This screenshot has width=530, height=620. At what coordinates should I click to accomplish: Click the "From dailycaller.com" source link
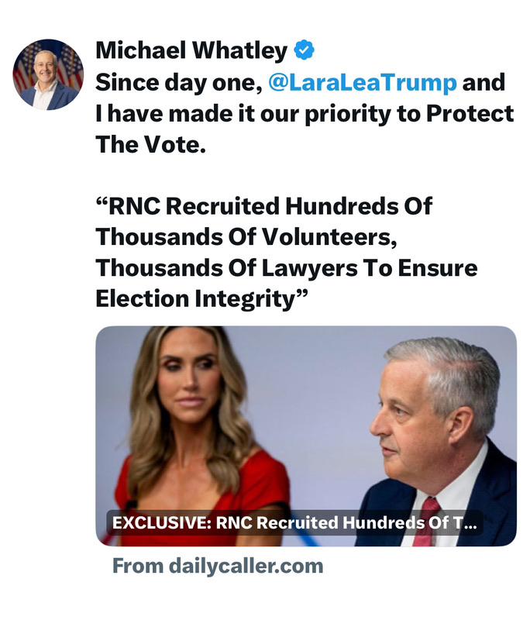click(217, 566)
